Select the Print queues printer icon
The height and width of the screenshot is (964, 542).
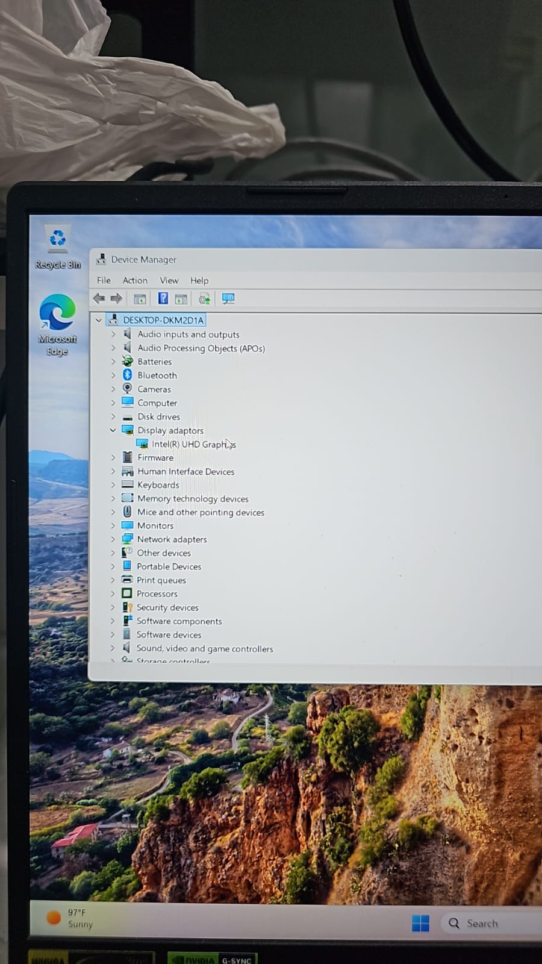pyautogui.click(x=127, y=580)
